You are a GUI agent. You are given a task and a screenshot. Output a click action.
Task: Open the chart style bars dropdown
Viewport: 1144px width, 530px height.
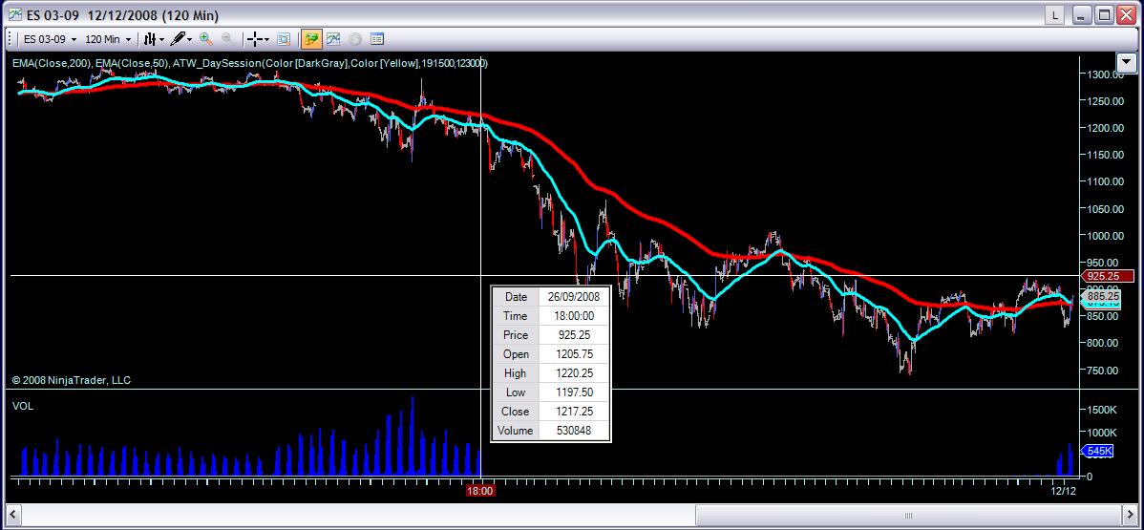(x=154, y=39)
